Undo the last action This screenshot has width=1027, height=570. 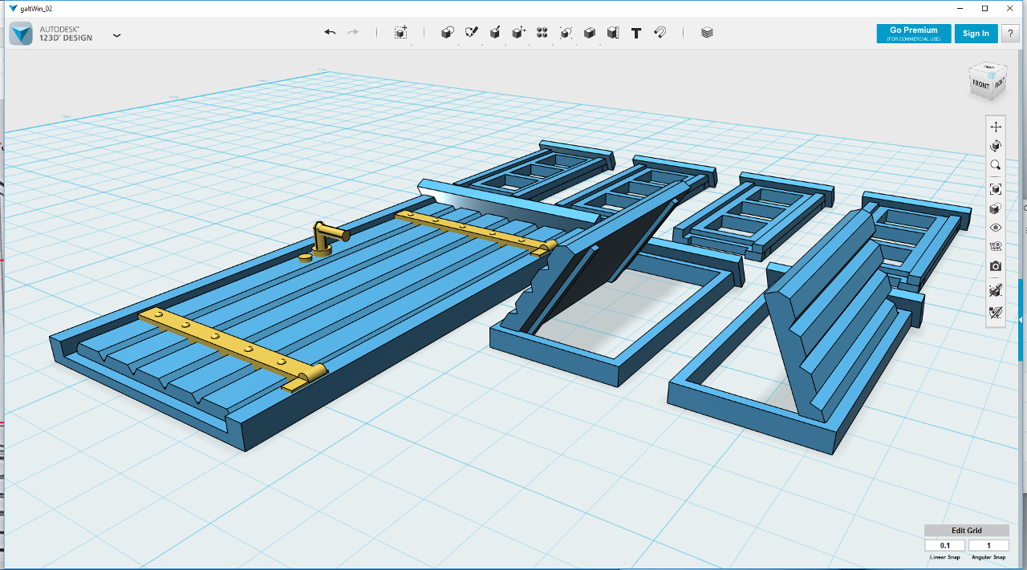[x=330, y=32]
